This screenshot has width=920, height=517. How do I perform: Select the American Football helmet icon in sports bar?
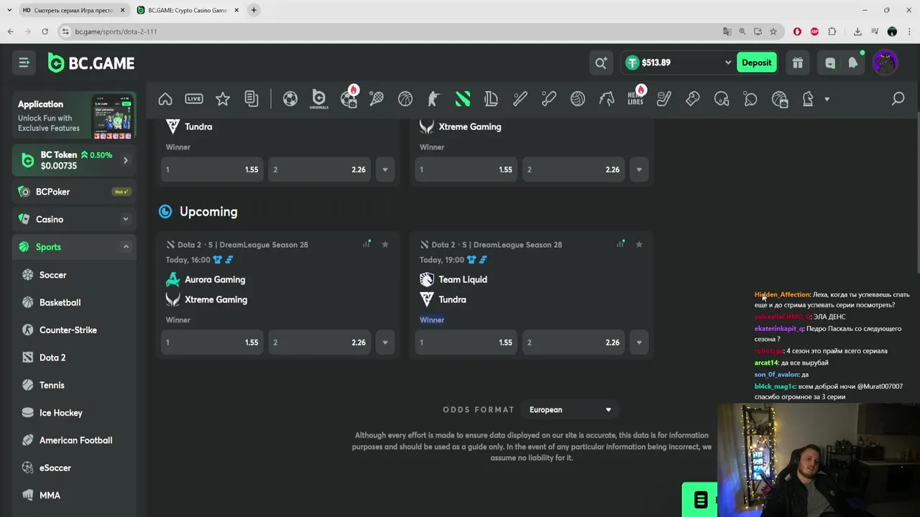pos(722,99)
